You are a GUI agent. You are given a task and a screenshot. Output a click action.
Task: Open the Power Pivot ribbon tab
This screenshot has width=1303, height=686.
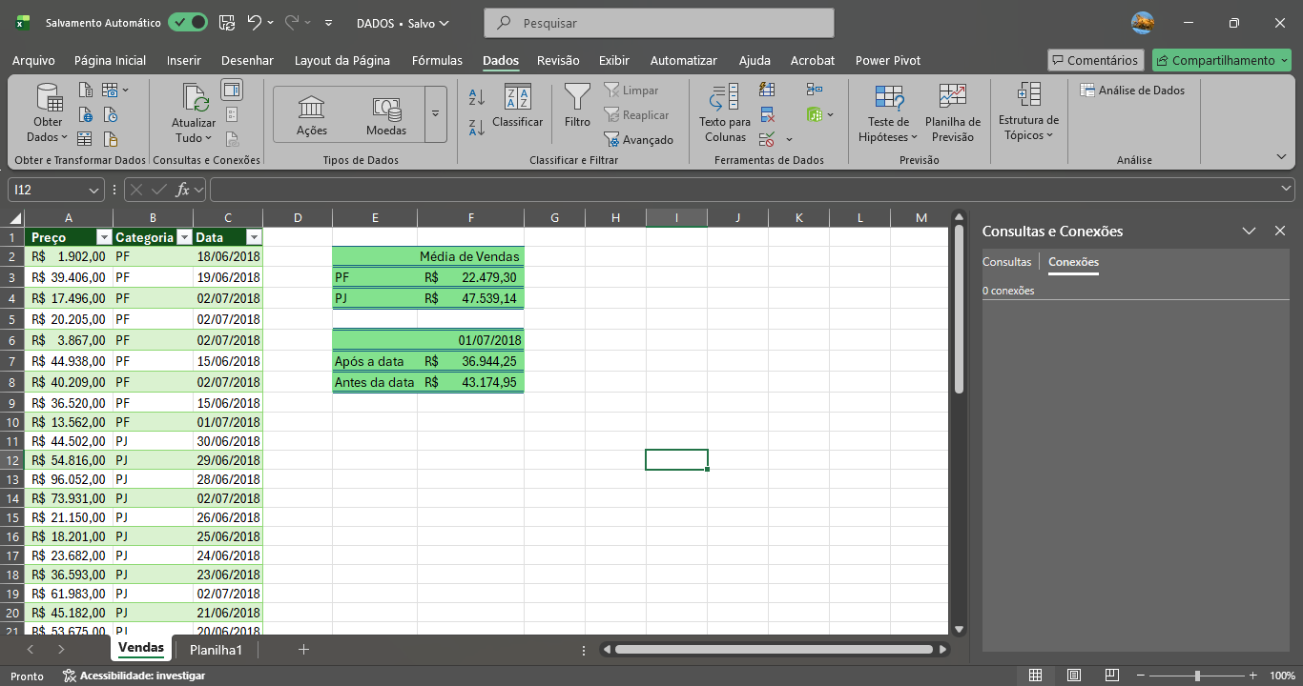click(x=888, y=60)
